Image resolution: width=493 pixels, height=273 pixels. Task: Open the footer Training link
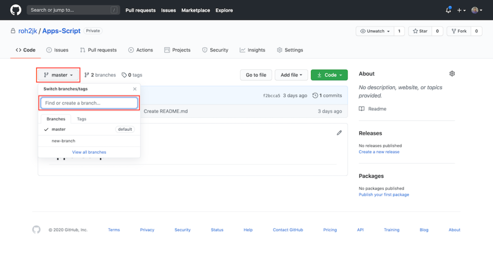pos(391,230)
